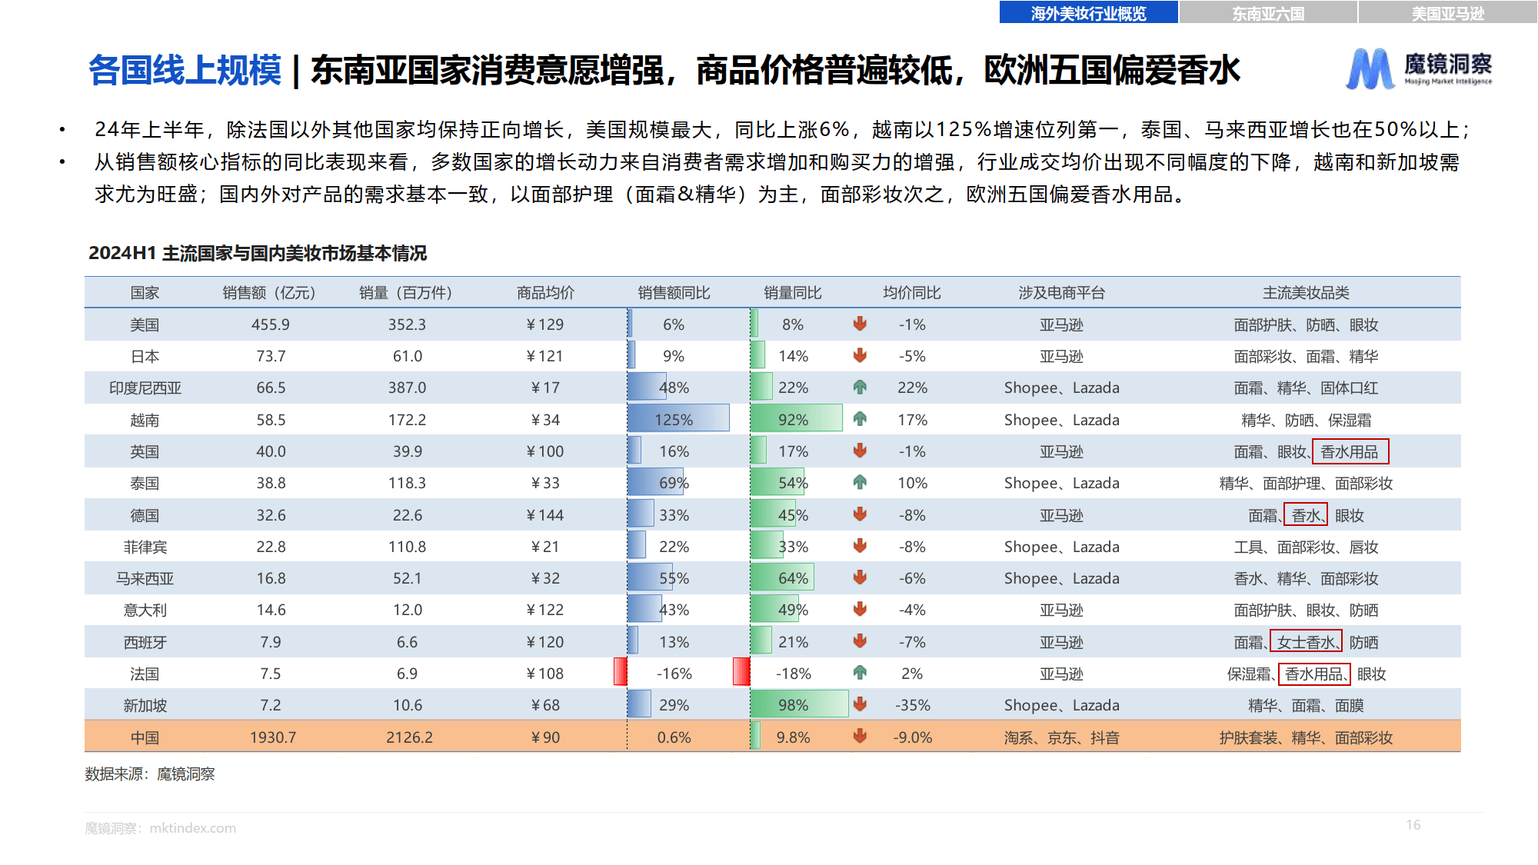Click the 香水、精华、面部彩妆 category cell

click(1306, 578)
